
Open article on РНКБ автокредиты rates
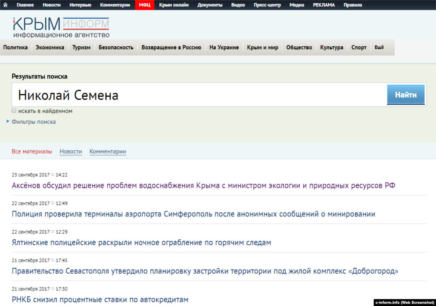coord(100,300)
